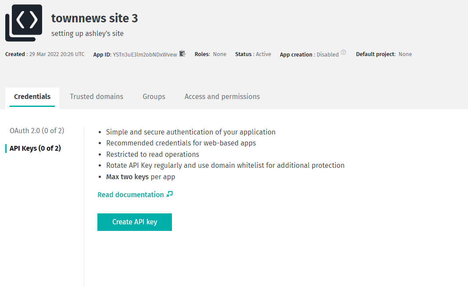Image resolution: width=468 pixels, height=287 pixels.
Task: Click the App ID value YSTn3uE3lm2obNDxWvew
Action: (145, 54)
